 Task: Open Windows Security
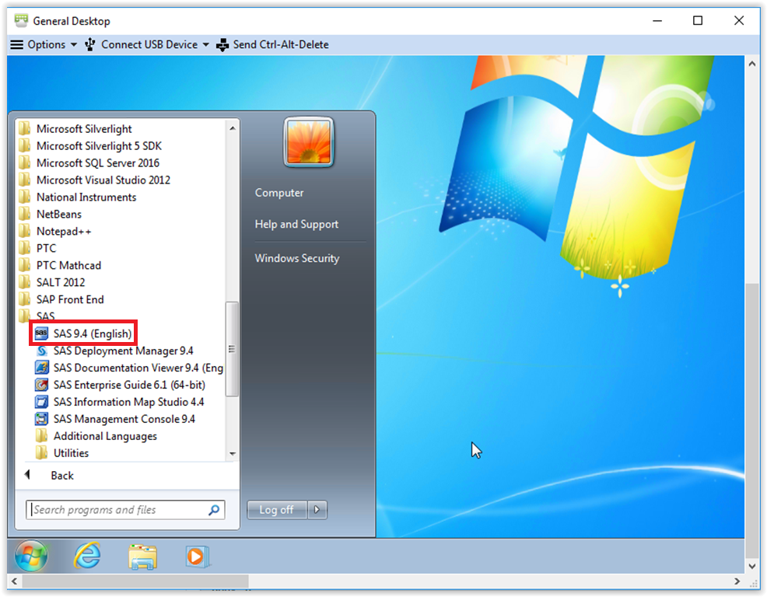click(x=297, y=258)
